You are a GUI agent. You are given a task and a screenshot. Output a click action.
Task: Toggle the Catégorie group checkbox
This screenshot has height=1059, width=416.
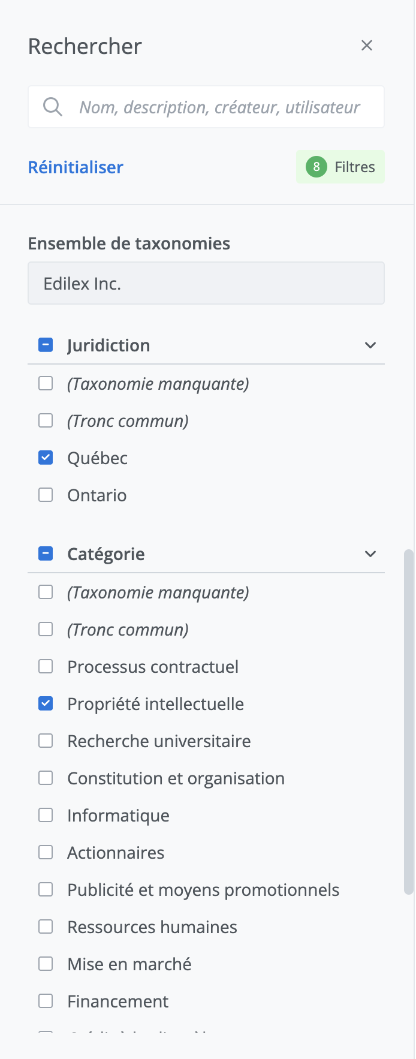click(46, 554)
